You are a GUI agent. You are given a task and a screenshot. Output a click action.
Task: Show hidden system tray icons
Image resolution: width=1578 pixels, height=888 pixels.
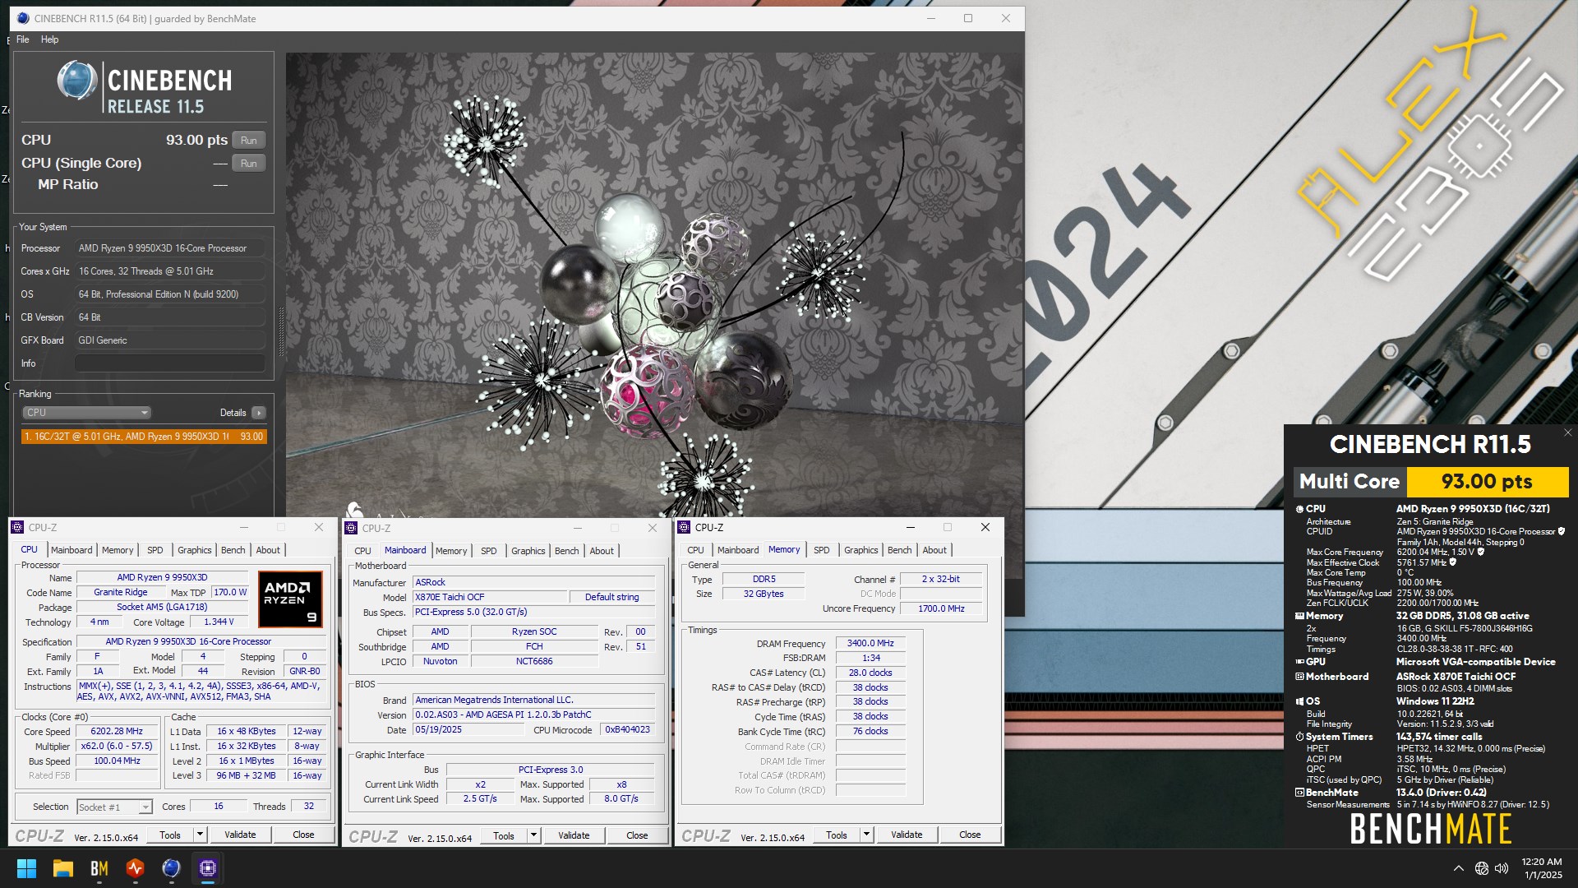1458,868
